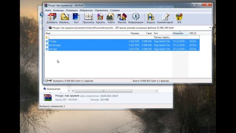Sort by the Тип column header

tap(156, 33)
